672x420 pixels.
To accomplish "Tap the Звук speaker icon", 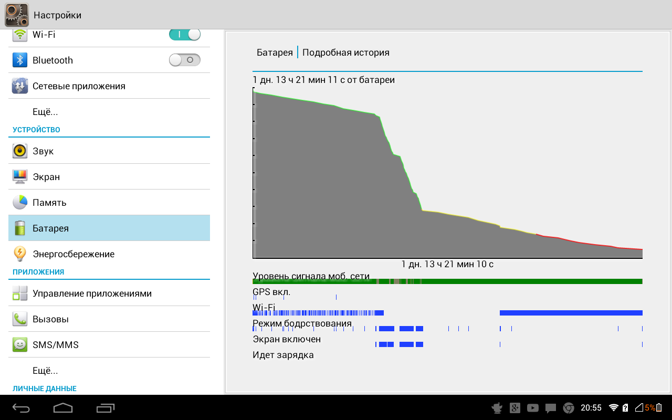I will point(20,151).
